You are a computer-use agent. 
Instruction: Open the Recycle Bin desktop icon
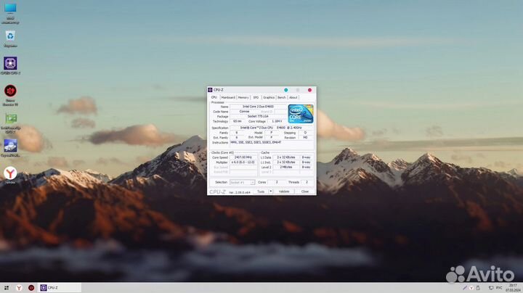pyautogui.click(x=11, y=36)
